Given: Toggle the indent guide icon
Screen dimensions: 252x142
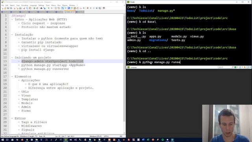Looking at the screenshot, I should [69, 8].
